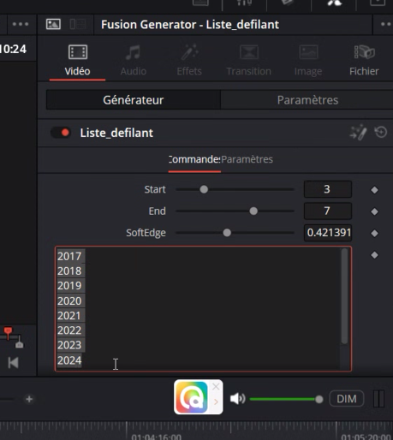This screenshot has height=440, width=393.
Task: Toggle the DIM audio button
Action: [x=347, y=399]
